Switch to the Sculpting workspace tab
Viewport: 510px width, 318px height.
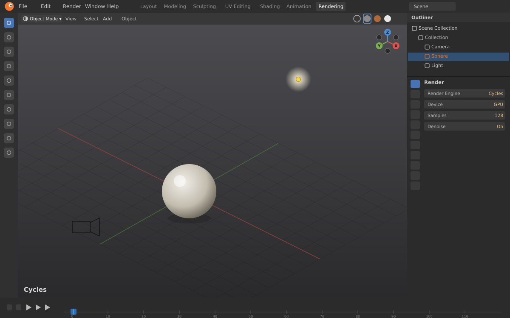pyautogui.click(x=204, y=6)
